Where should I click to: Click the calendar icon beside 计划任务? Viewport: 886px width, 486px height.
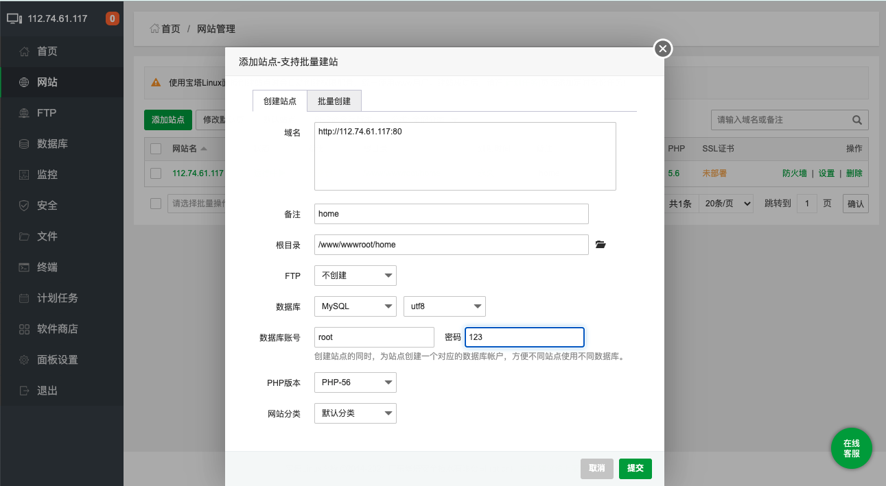pyautogui.click(x=24, y=298)
